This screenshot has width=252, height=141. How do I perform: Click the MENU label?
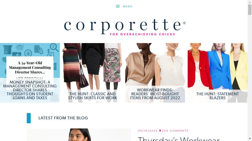coord(128,6)
